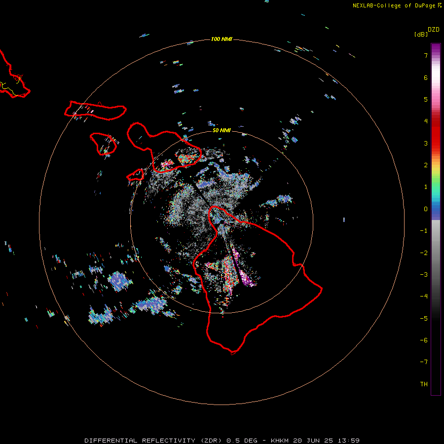Click the 'DIFFERENTIAL REFLECTIVITY (ZDR)' title text
Screen dimensions: 444x444
pyautogui.click(x=153, y=441)
